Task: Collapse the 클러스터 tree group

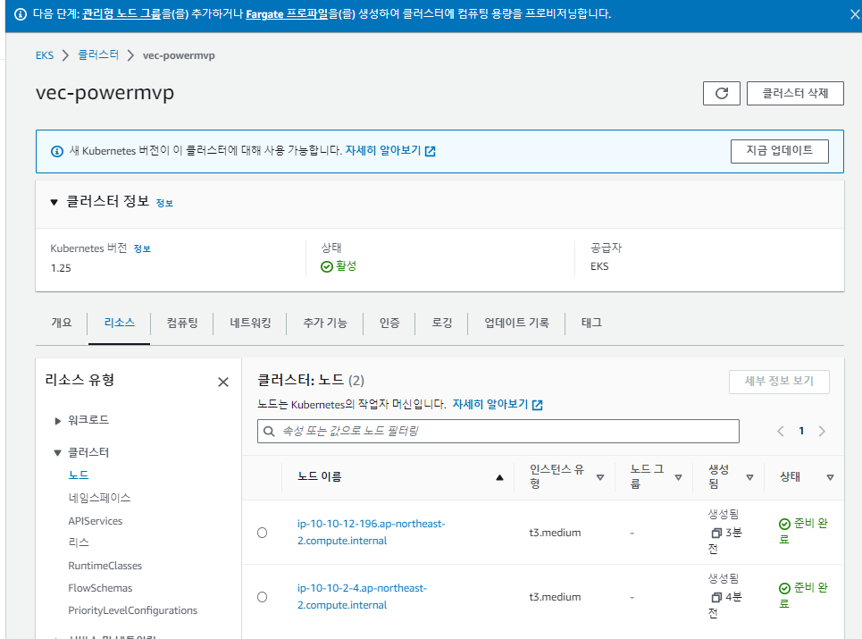Action: 58,453
